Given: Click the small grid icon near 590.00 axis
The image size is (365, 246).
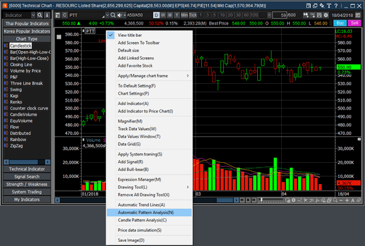Looking at the screenshot, I should tap(59, 37).
